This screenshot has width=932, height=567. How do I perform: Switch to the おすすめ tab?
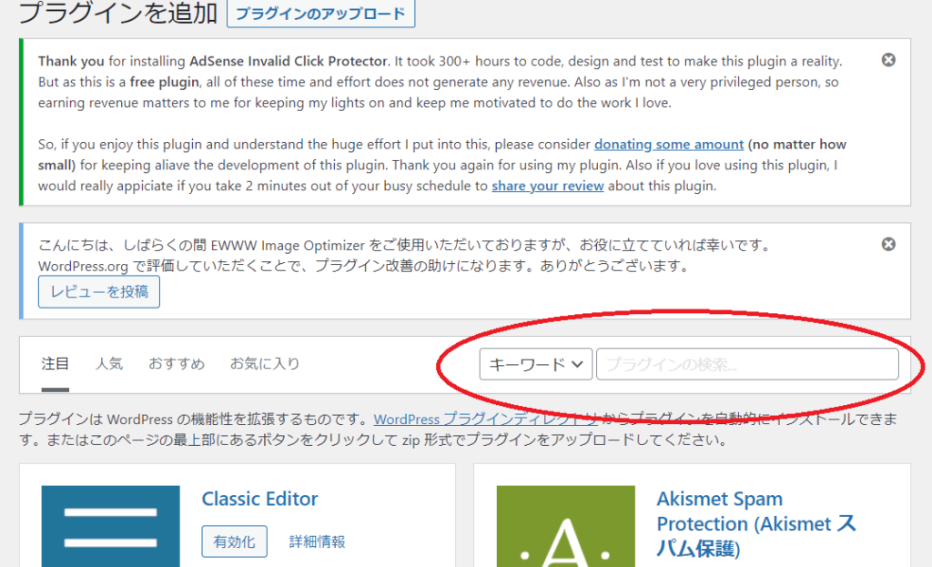[x=177, y=364]
